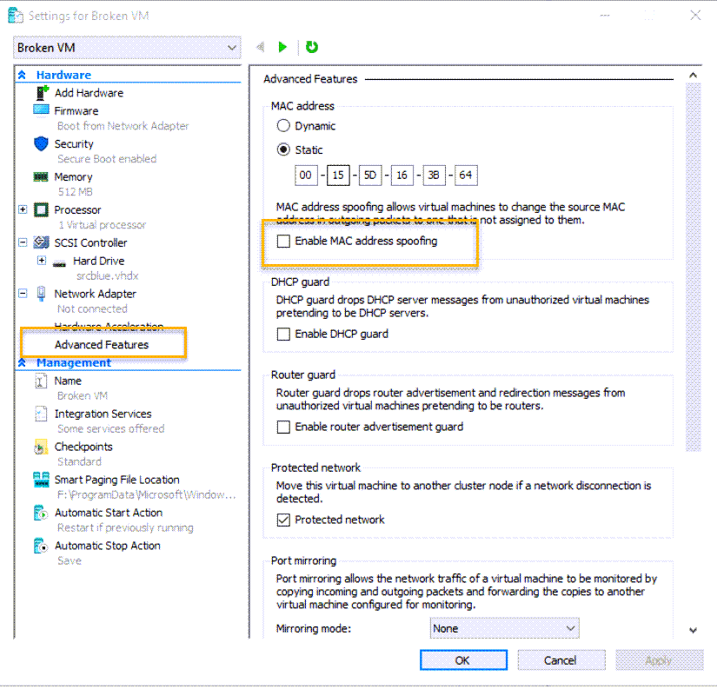Image resolution: width=717 pixels, height=689 pixels.
Task: Select the Dynamic MAC address radio button
Action: (286, 125)
